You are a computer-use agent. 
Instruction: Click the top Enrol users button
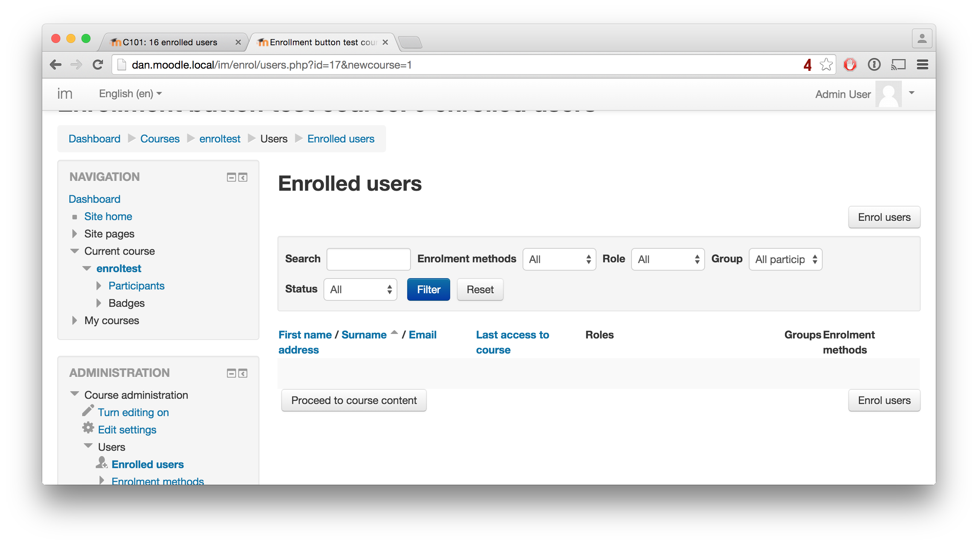point(884,217)
